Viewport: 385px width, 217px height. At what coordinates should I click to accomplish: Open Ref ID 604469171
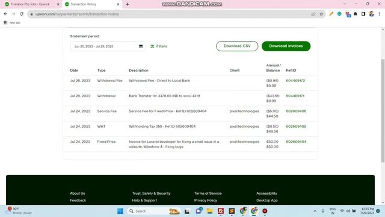[295, 96]
